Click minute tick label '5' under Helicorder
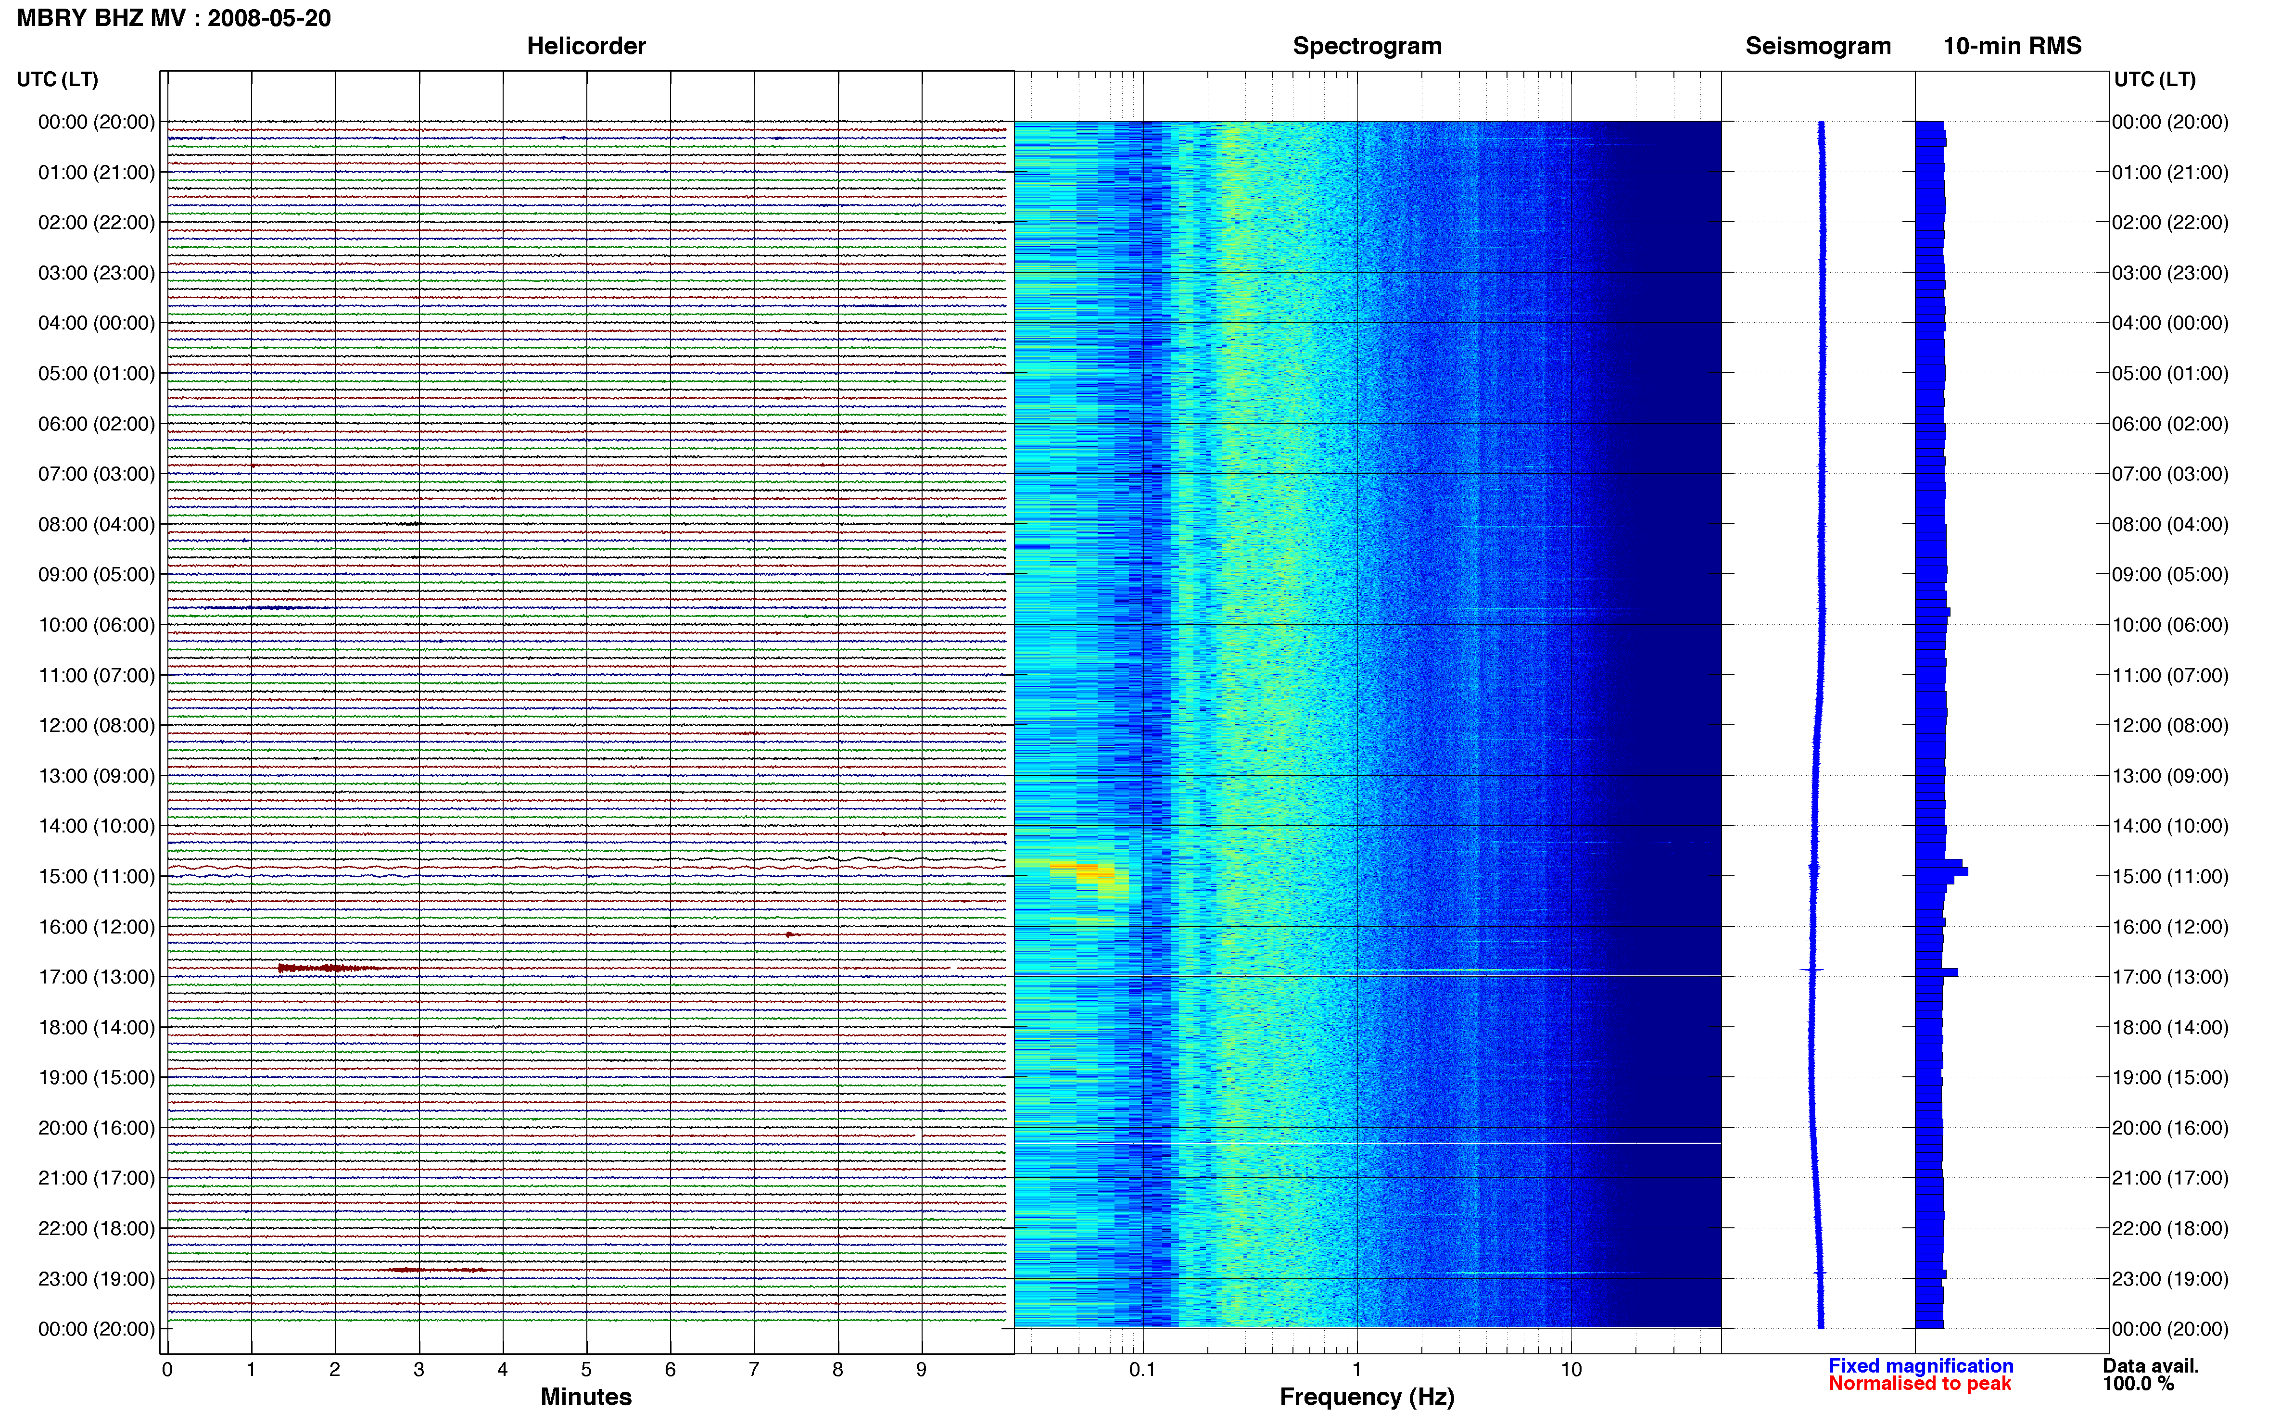The height and width of the screenshot is (1425, 2280). point(586,1369)
